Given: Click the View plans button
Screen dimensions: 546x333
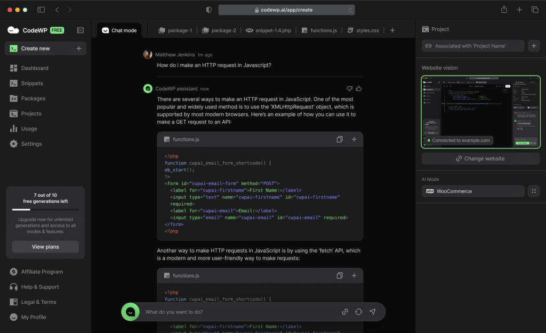Looking at the screenshot, I should [x=45, y=246].
